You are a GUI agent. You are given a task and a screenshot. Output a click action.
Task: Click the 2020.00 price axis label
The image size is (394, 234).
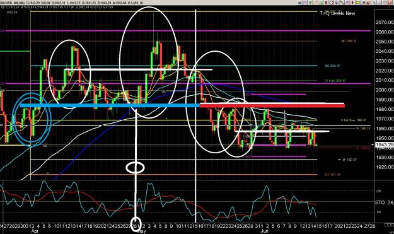[x=385, y=71]
